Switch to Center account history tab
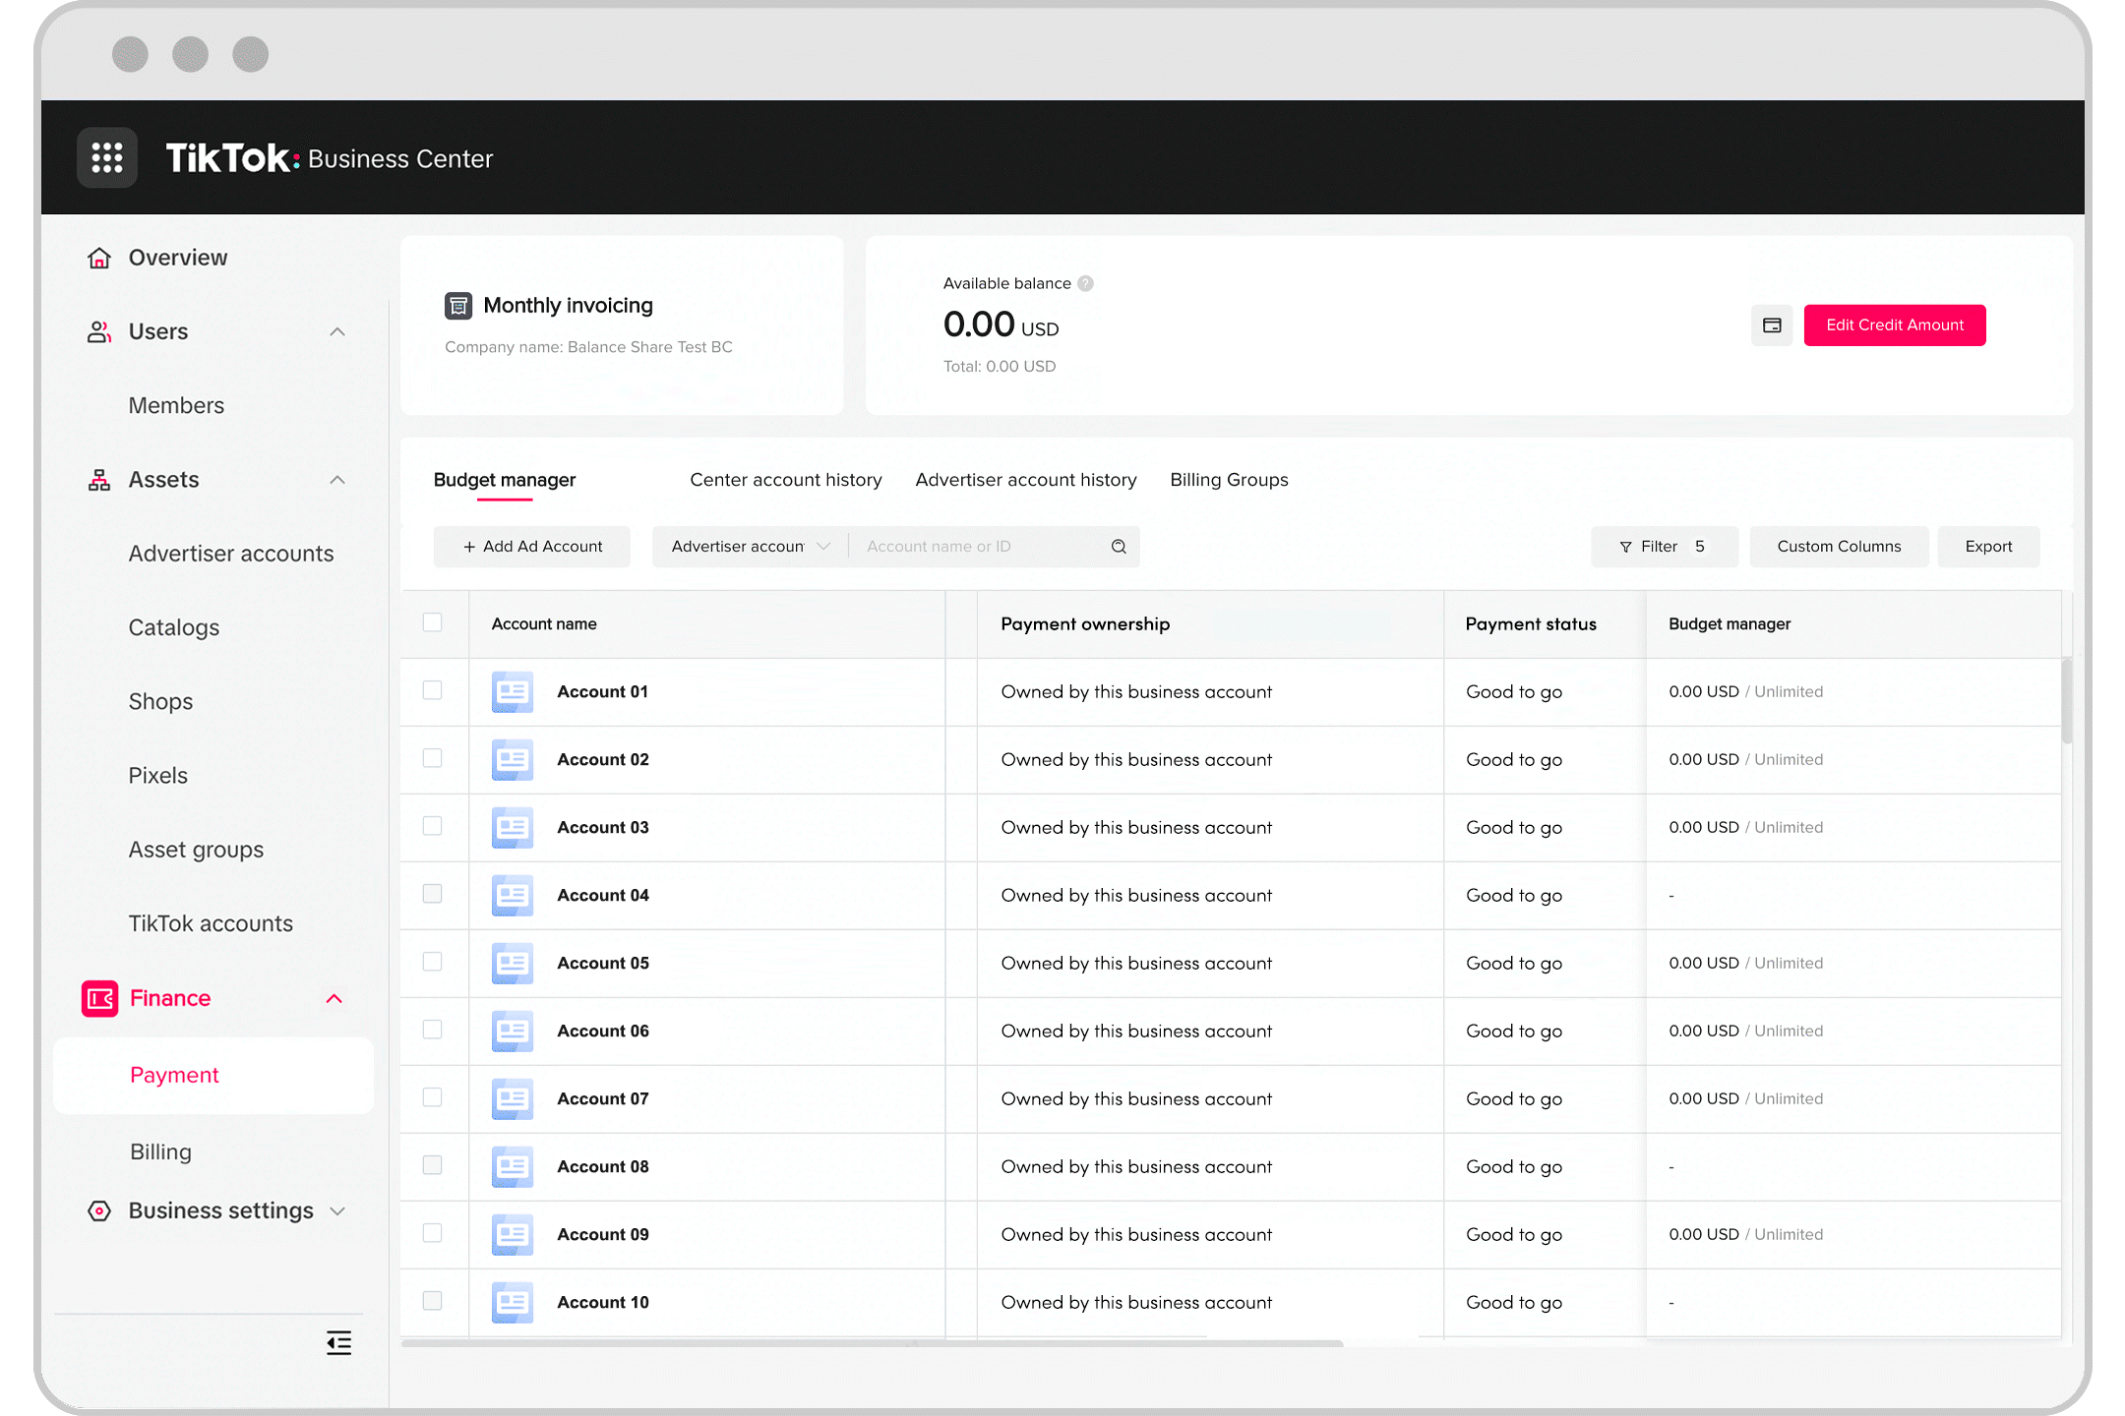This screenshot has width=2125, height=1416. (785, 480)
